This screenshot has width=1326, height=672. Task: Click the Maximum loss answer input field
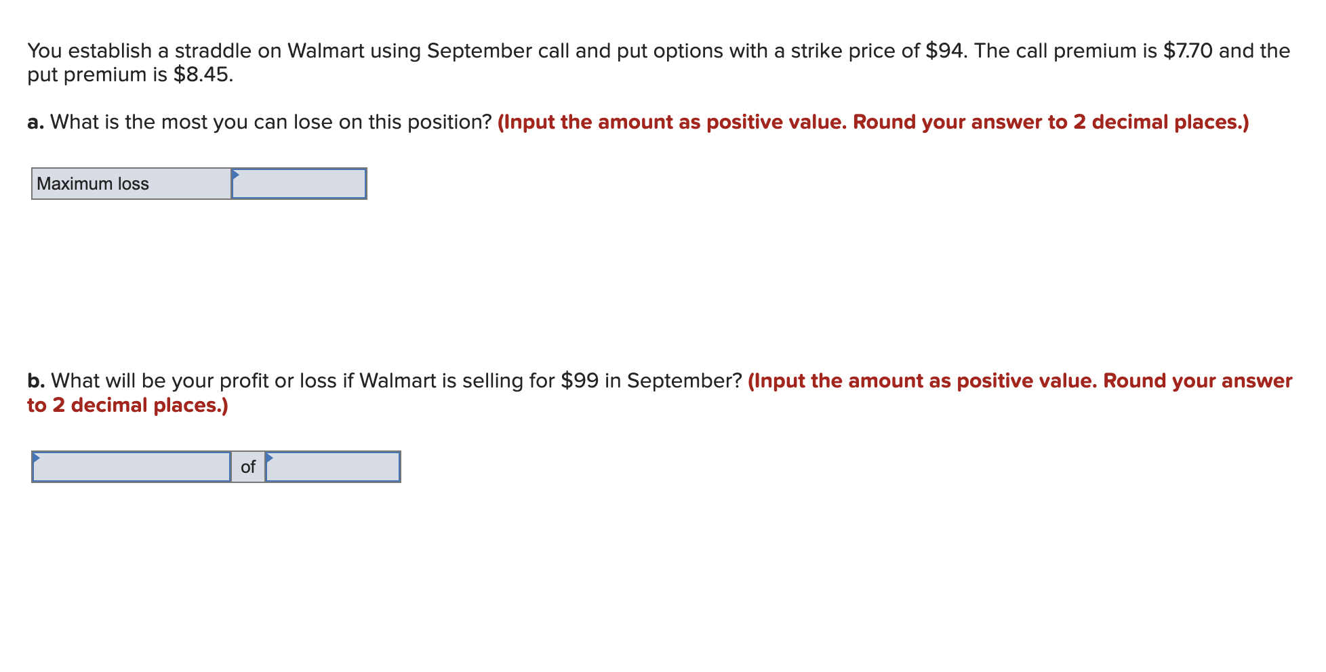point(299,184)
